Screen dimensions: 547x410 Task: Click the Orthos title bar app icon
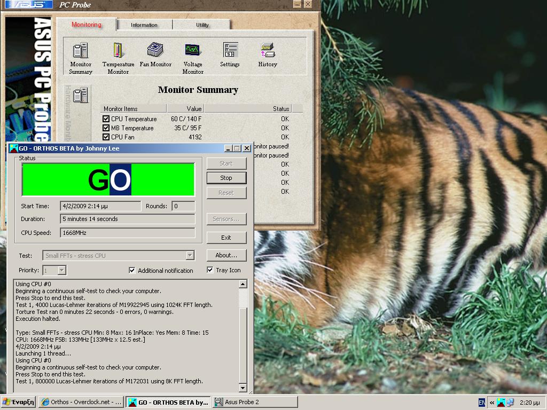tap(14, 148)
